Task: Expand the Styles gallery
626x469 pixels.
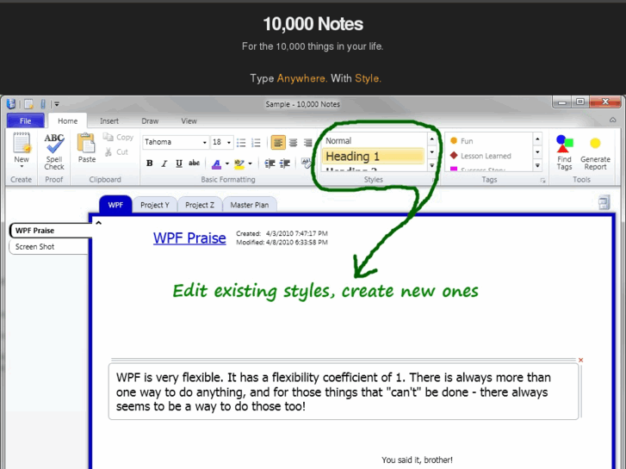Action: [432, 165]
